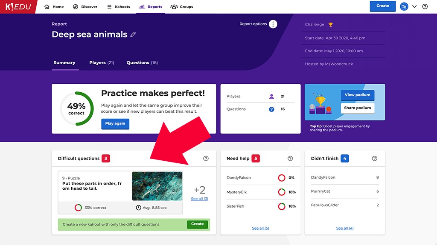Click help icon in top navigation bar
Viewport: 437px width, 245px height.
(x=425, y=6)
